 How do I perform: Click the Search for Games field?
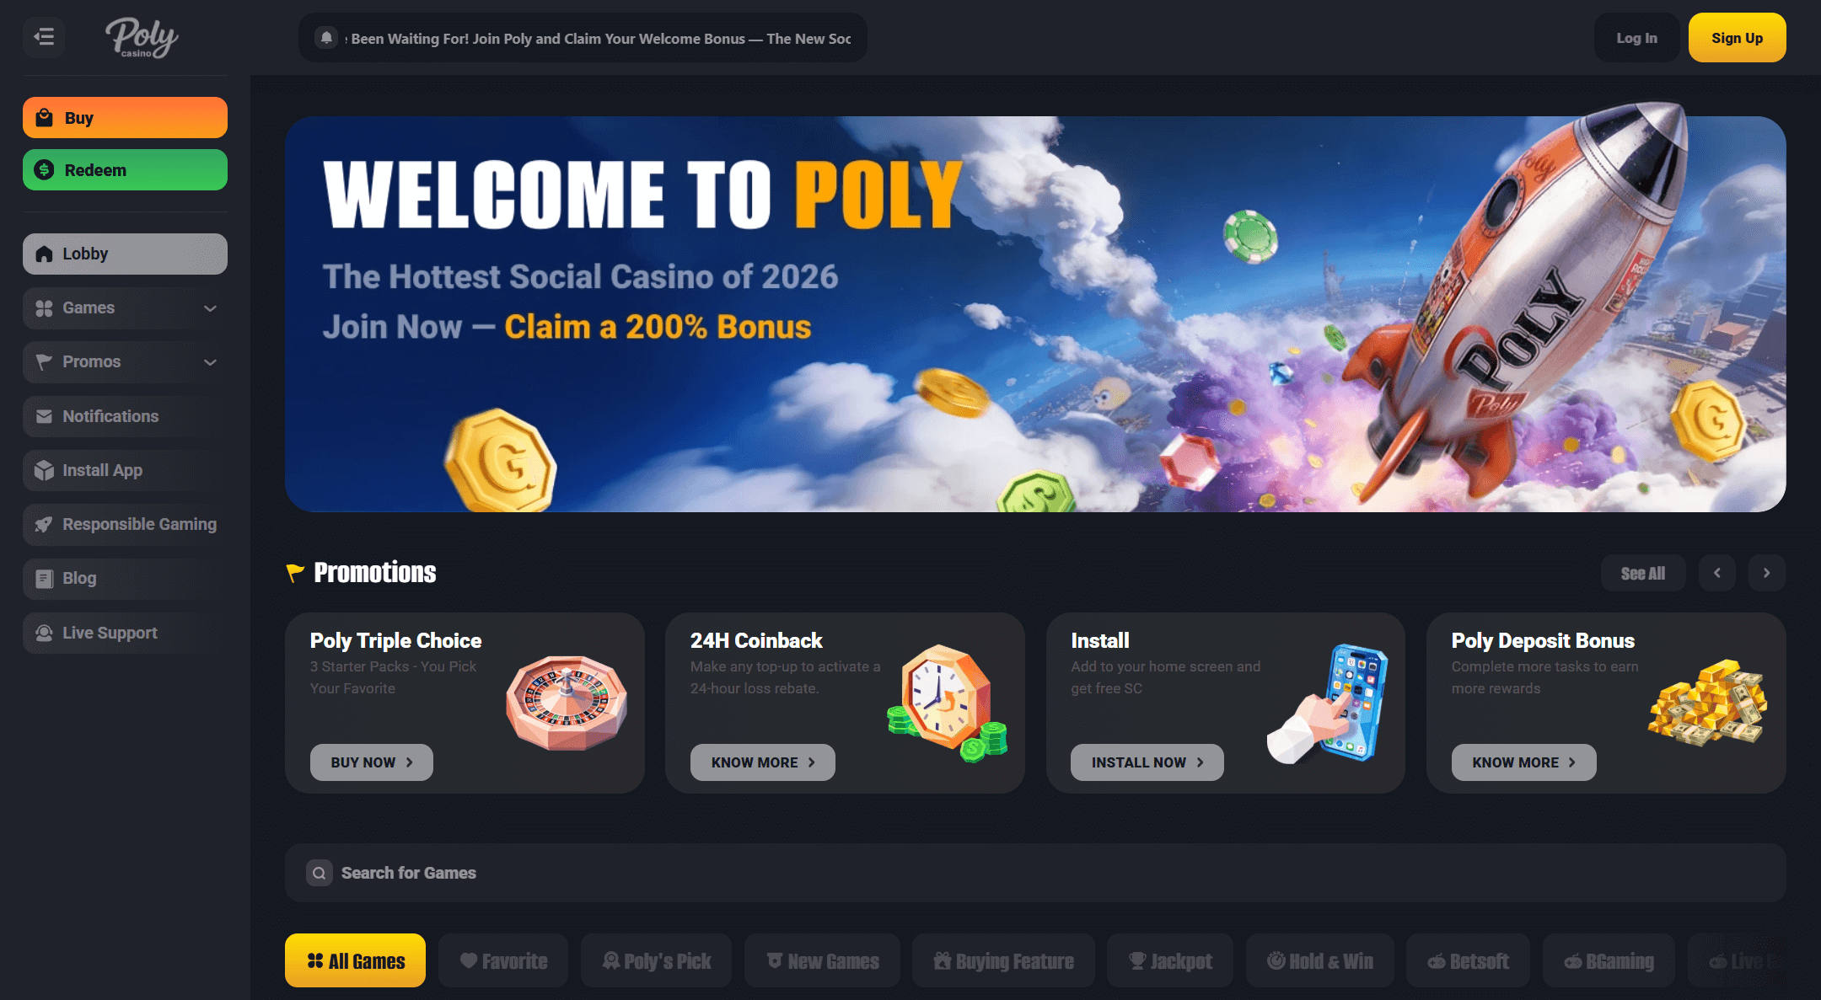tap(1035, 873)
